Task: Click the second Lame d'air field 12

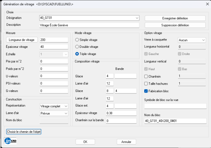Action: coord(110,99)
